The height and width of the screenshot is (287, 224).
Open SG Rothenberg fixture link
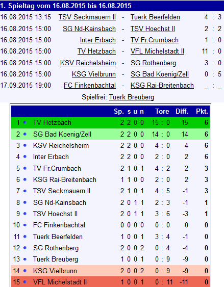click(153, 63)
